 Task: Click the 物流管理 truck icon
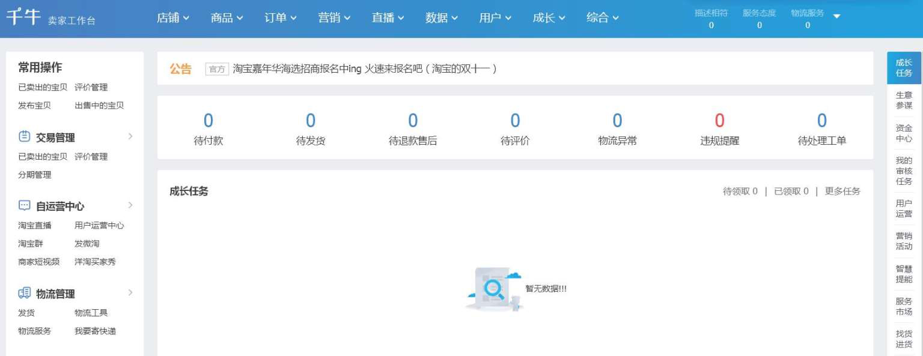tap(25, 293)
